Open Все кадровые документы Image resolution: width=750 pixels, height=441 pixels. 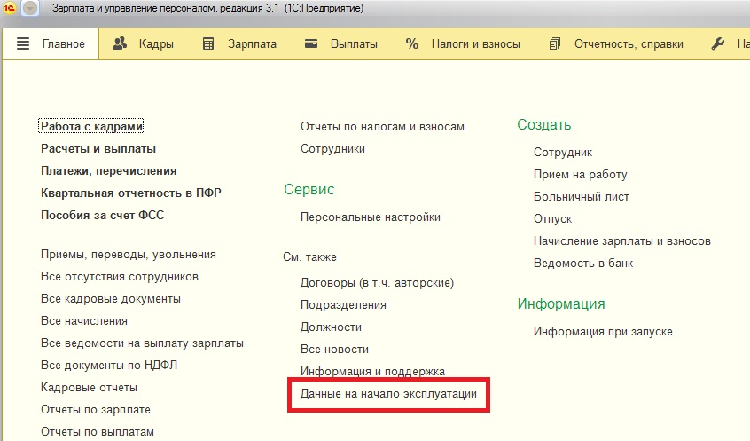click(111, 299)
